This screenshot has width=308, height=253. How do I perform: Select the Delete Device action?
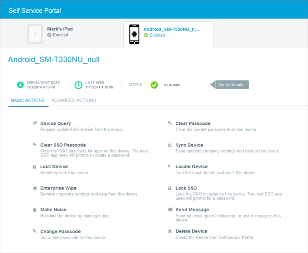(192, 231)
